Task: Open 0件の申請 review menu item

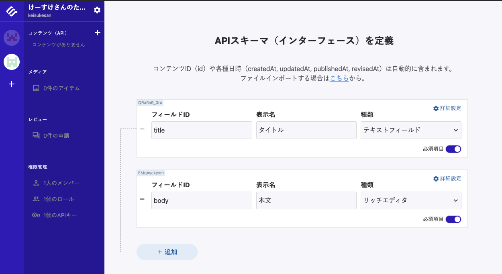Action: pyautogui.click(x=56, y=136)
